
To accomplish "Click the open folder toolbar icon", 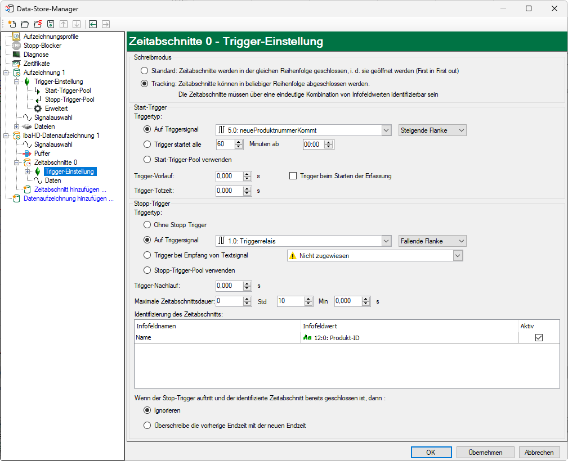I will (x=24, y=24).
